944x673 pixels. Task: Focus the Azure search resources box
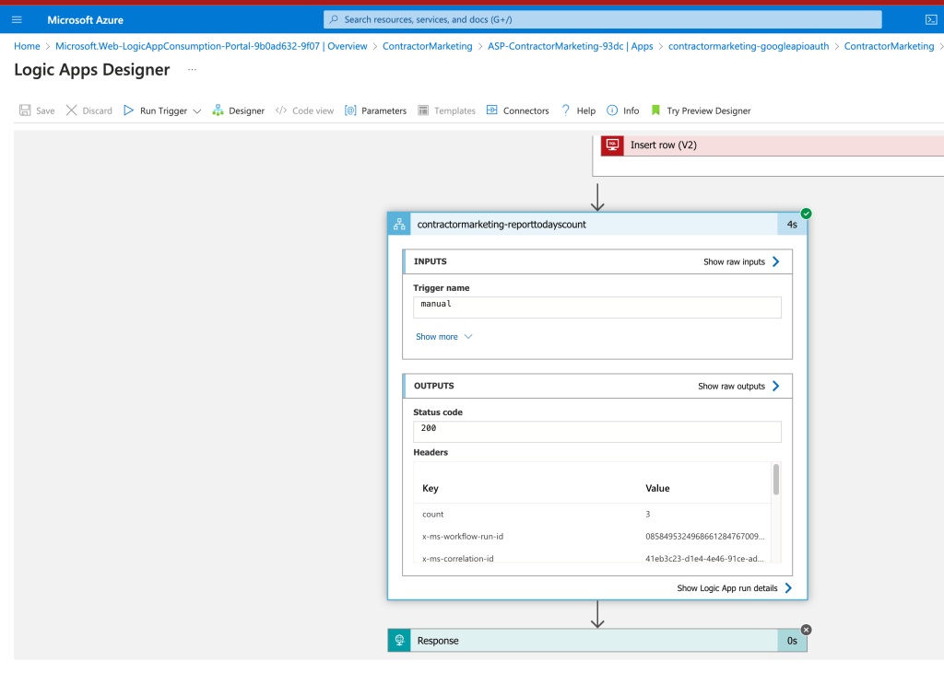pos(603,19)
